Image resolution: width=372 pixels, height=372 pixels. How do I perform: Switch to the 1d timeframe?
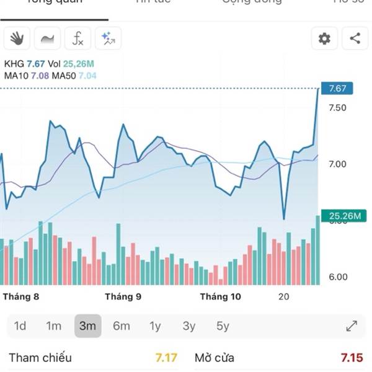[x=20, y=326]
